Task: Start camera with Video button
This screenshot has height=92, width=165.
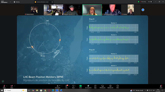Action: click(12, 86)
